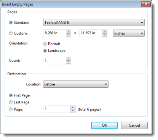Click the Count input field
158x140 pixels.
tap(54, 61)
